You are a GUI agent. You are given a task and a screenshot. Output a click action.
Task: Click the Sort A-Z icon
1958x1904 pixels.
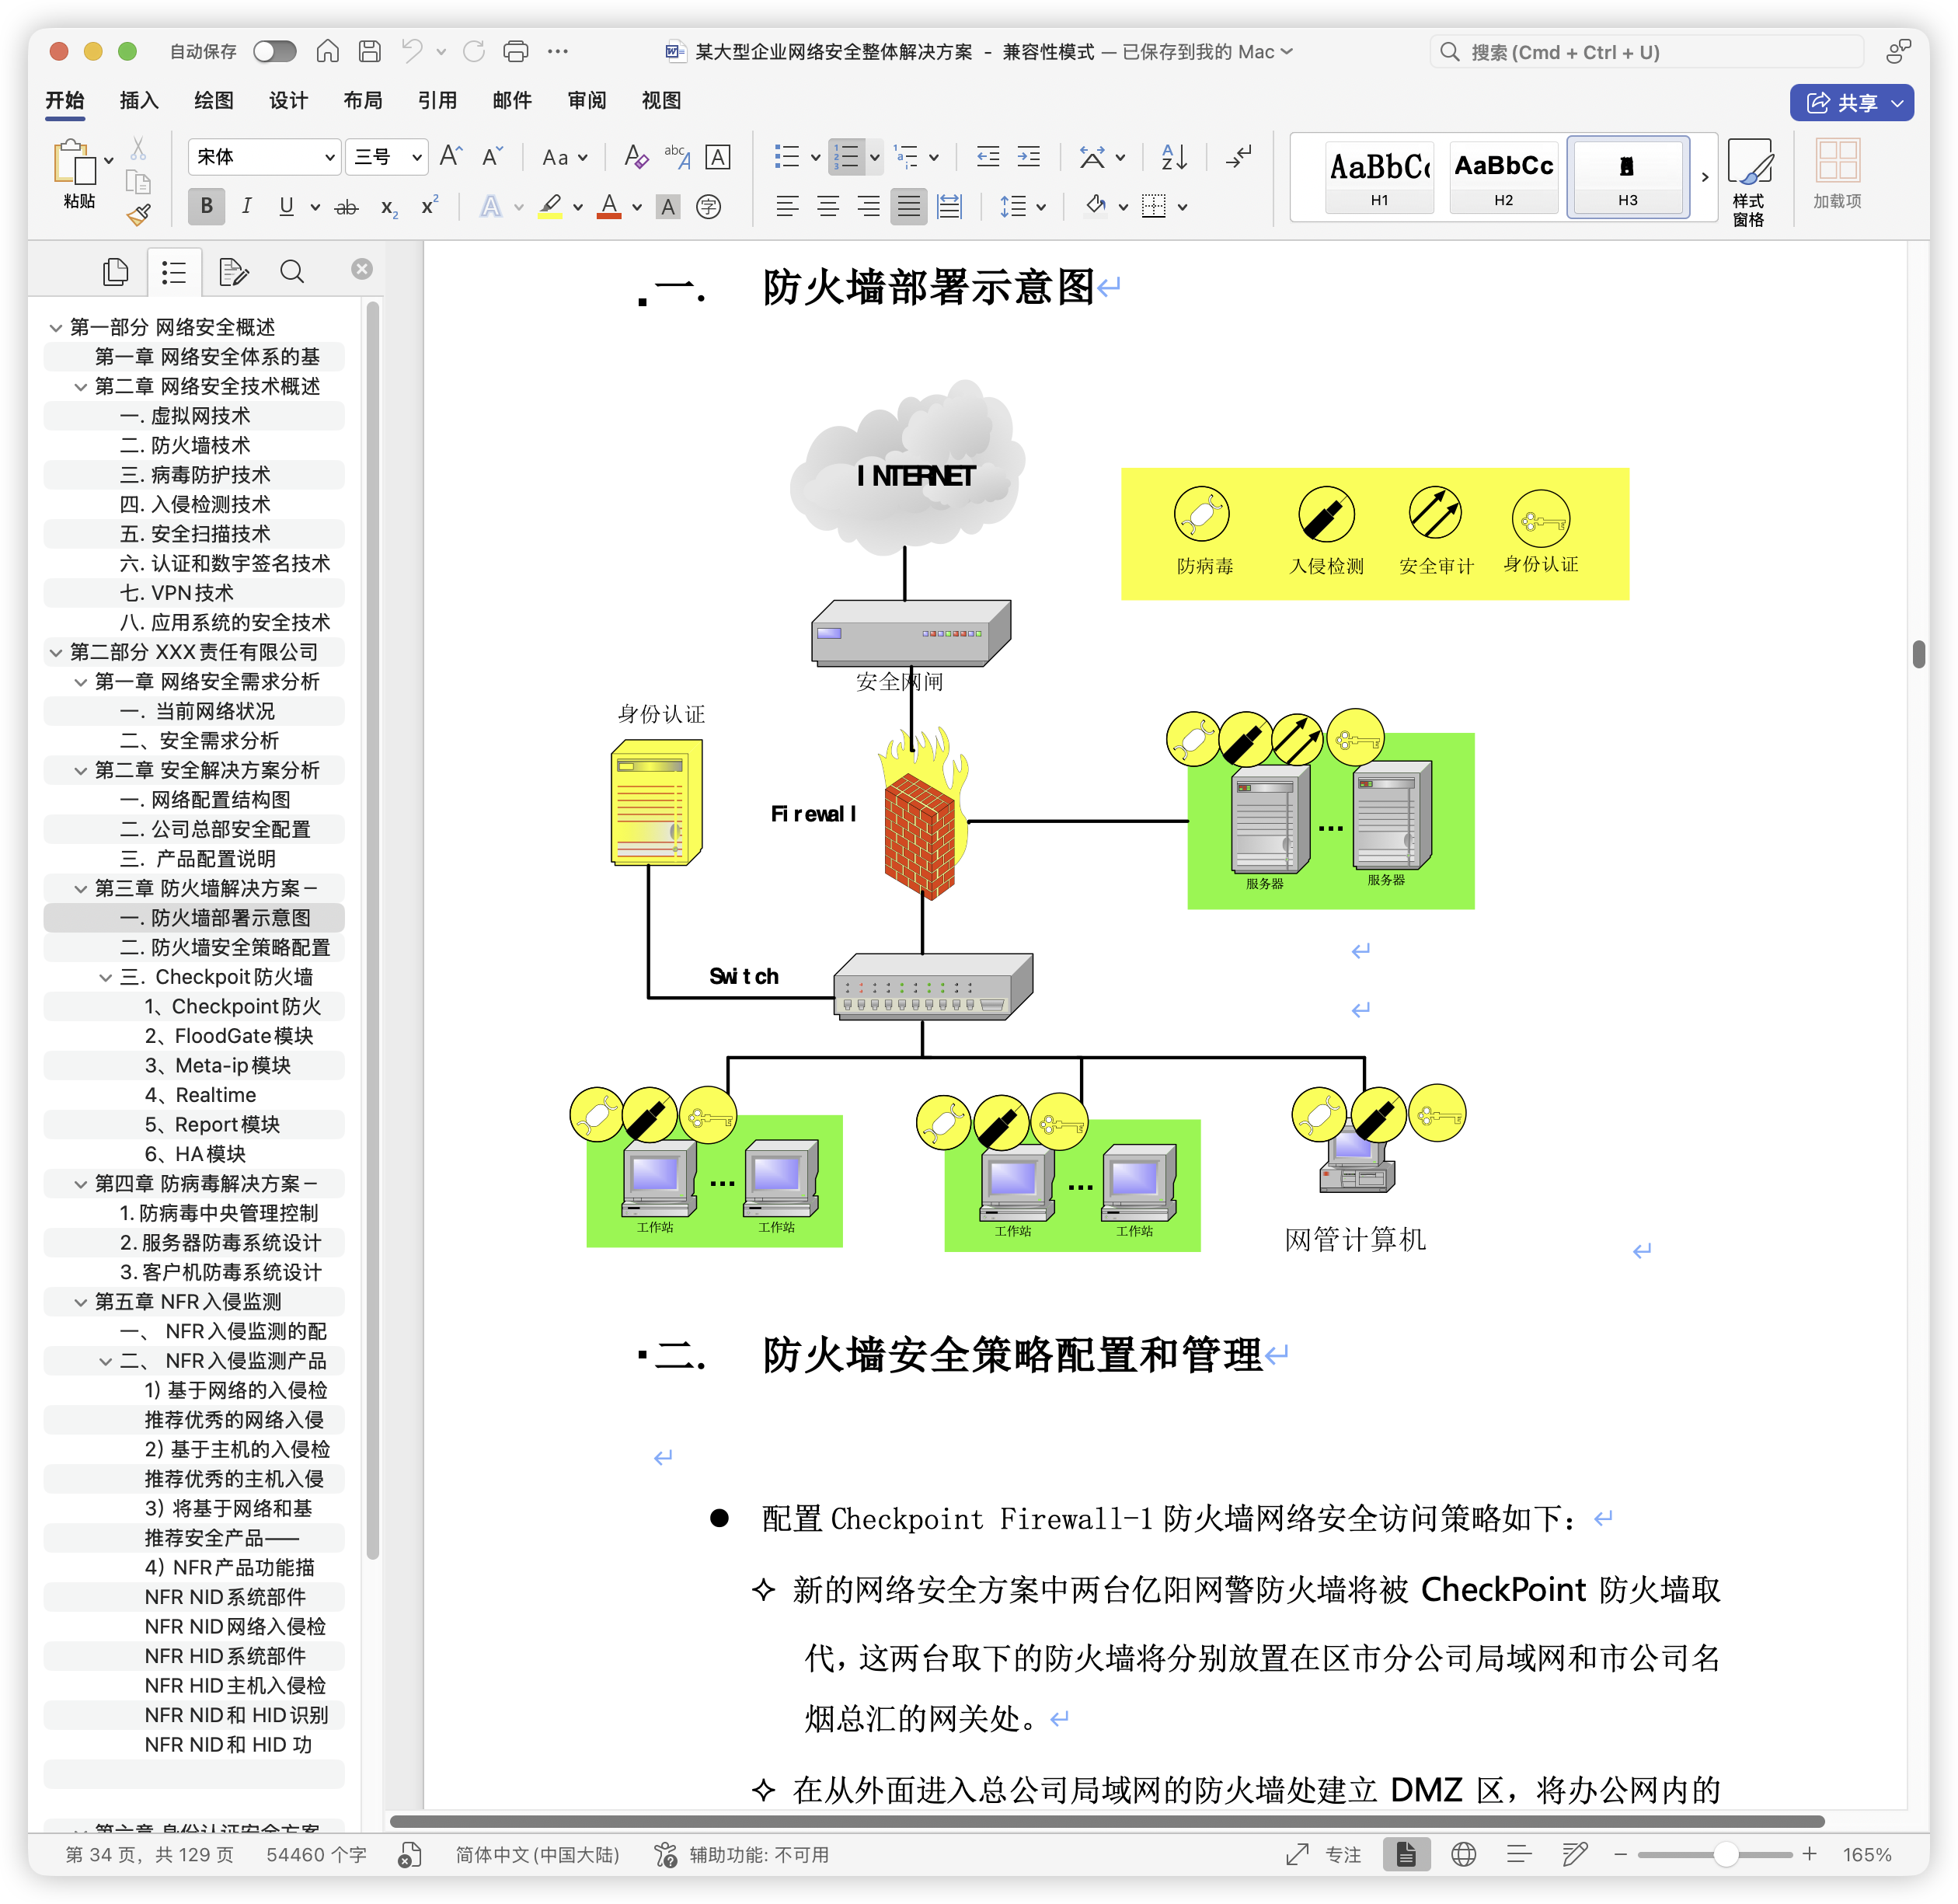1174,157
